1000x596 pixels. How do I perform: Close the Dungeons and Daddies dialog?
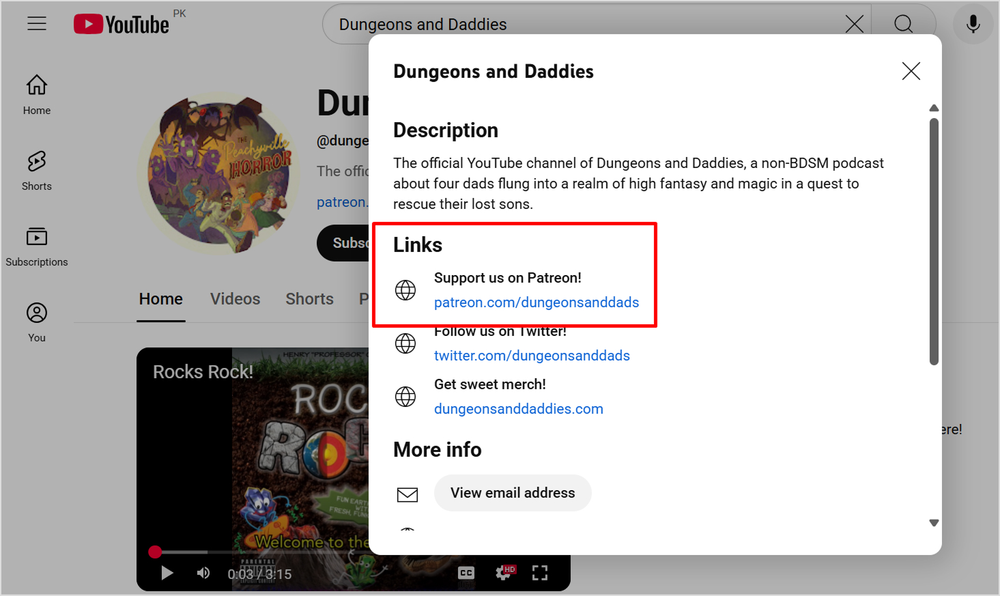tap(911, 71)
